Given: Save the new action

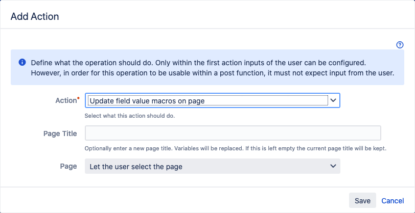Looking at the screenshot, I should 362,201.
